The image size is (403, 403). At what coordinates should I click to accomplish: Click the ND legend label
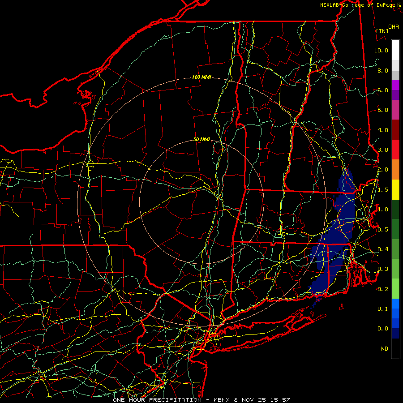[x=385, y=349]
